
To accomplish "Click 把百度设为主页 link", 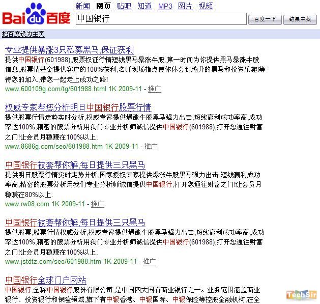I will click(23, 34).
